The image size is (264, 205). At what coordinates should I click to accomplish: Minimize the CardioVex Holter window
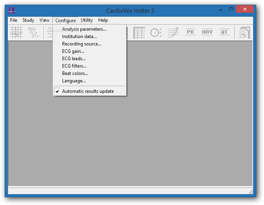tap(221, 10)
